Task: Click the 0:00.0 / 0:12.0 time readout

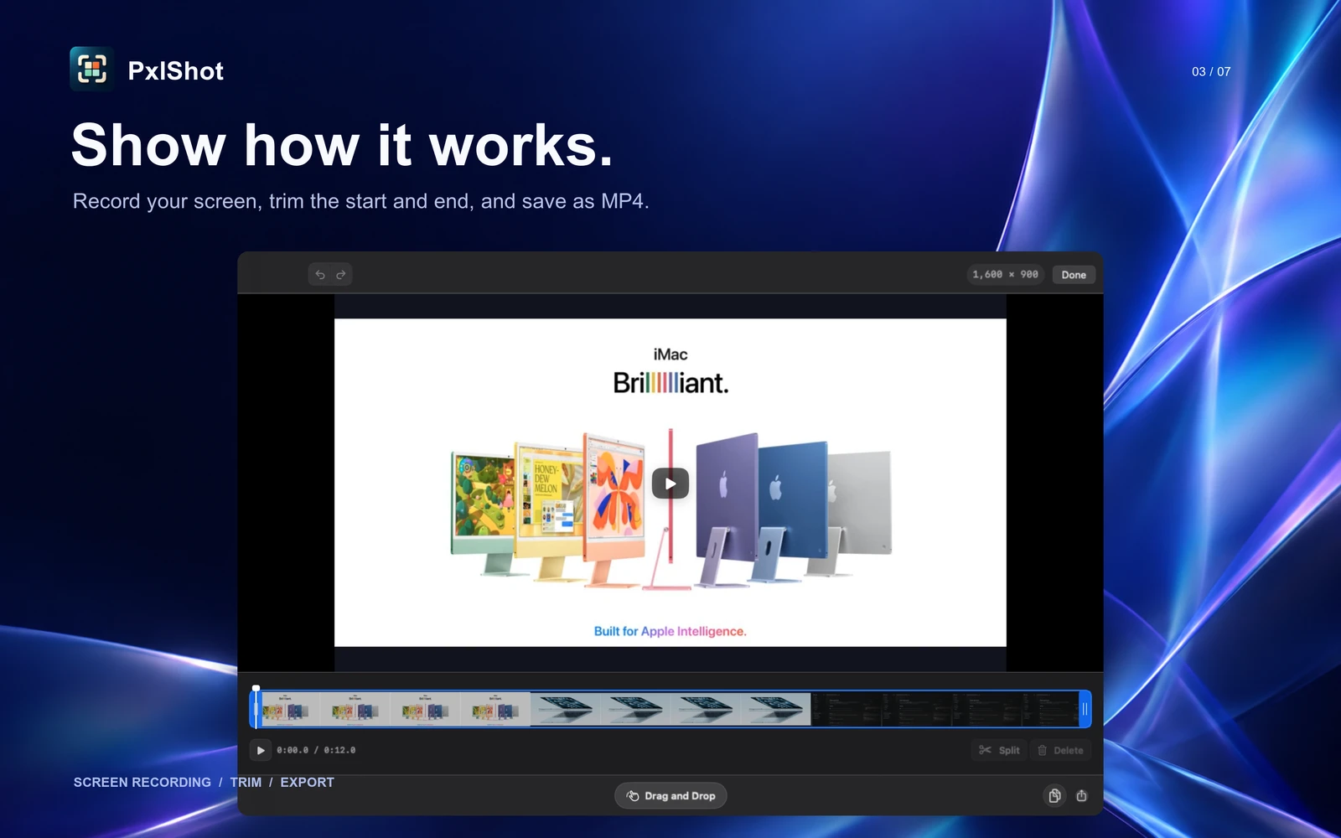Action: (x=316, y=750)
